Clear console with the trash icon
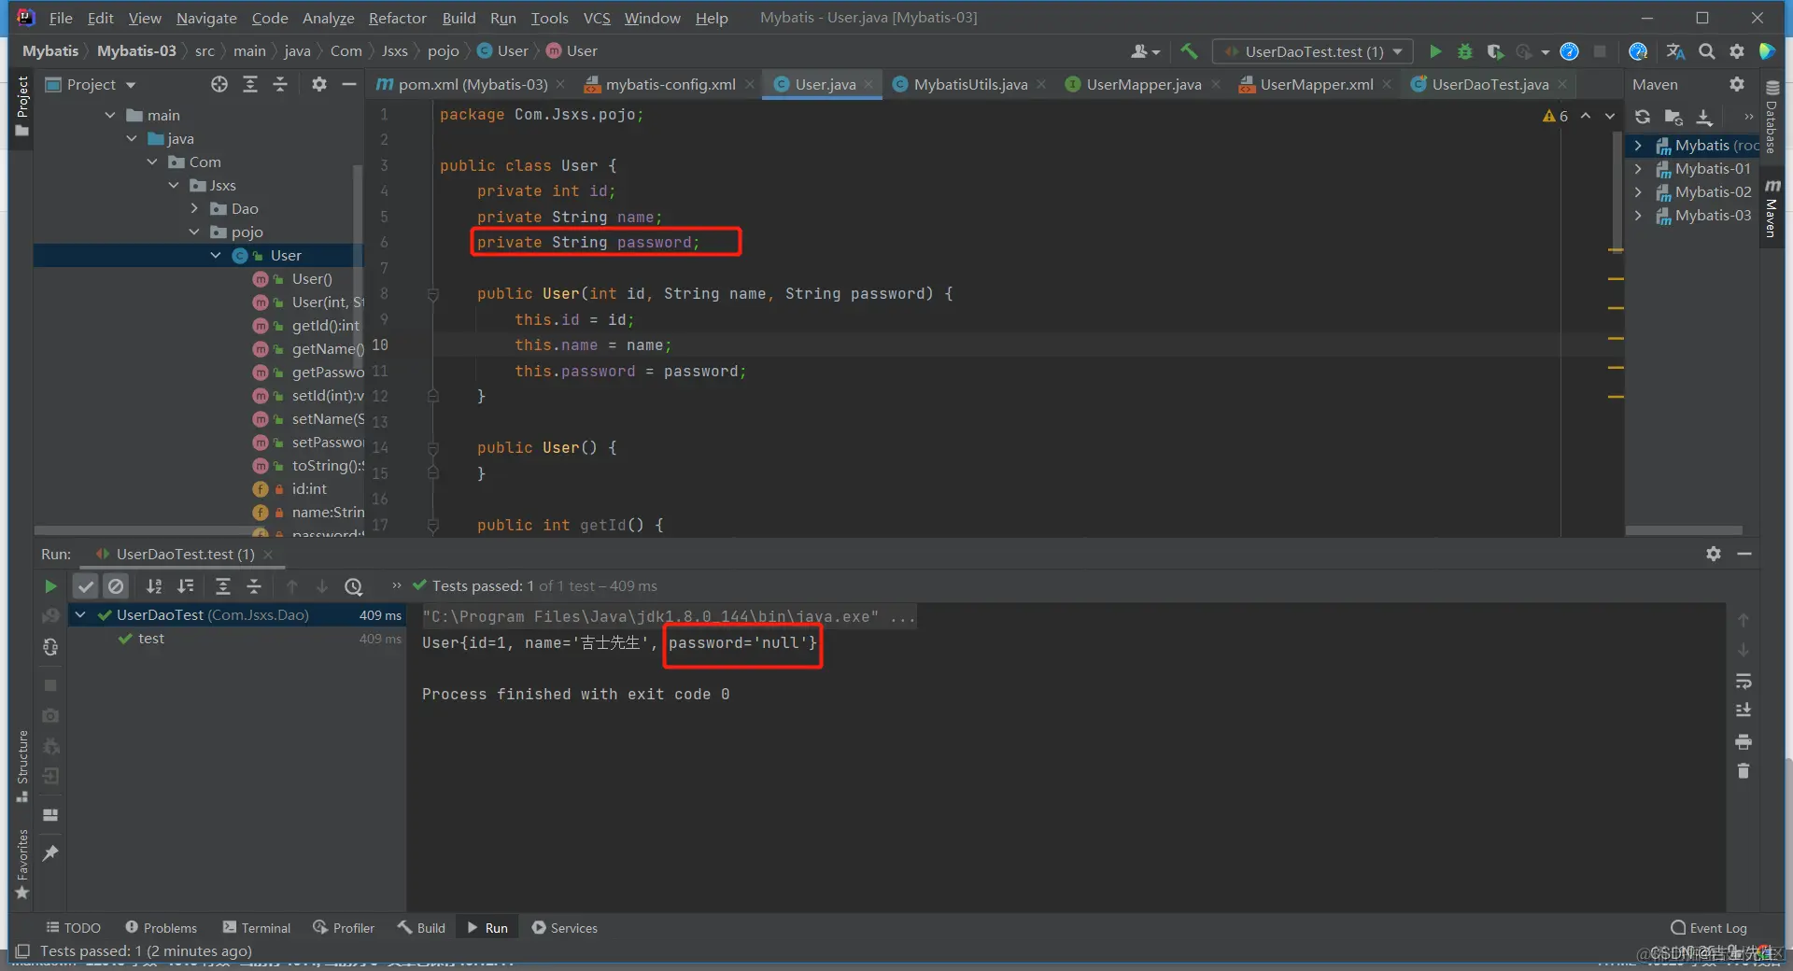This screenshot has height=971, width=1793. (1744, 771)
